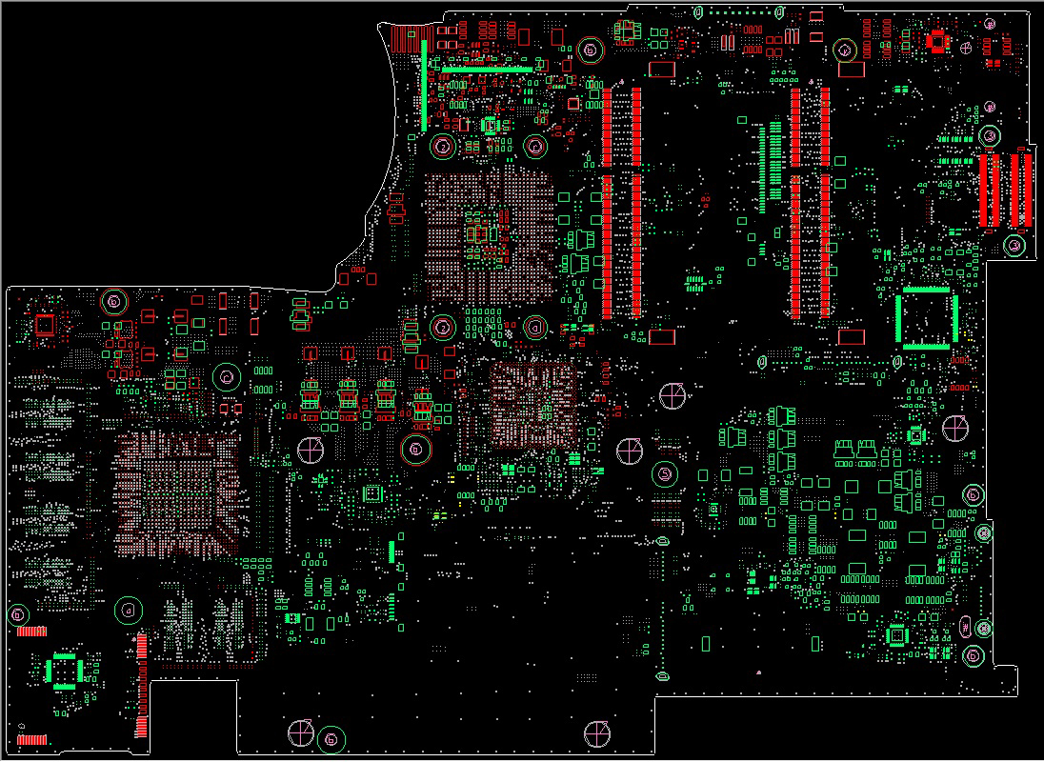This screenshot has width=1044, height=762.
Task: Click the pink rounded BGA chip at center
Action: pyautogui.click(x=533, y=405)
